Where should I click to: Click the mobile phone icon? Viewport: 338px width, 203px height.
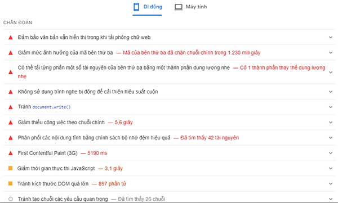coord(136,7)
